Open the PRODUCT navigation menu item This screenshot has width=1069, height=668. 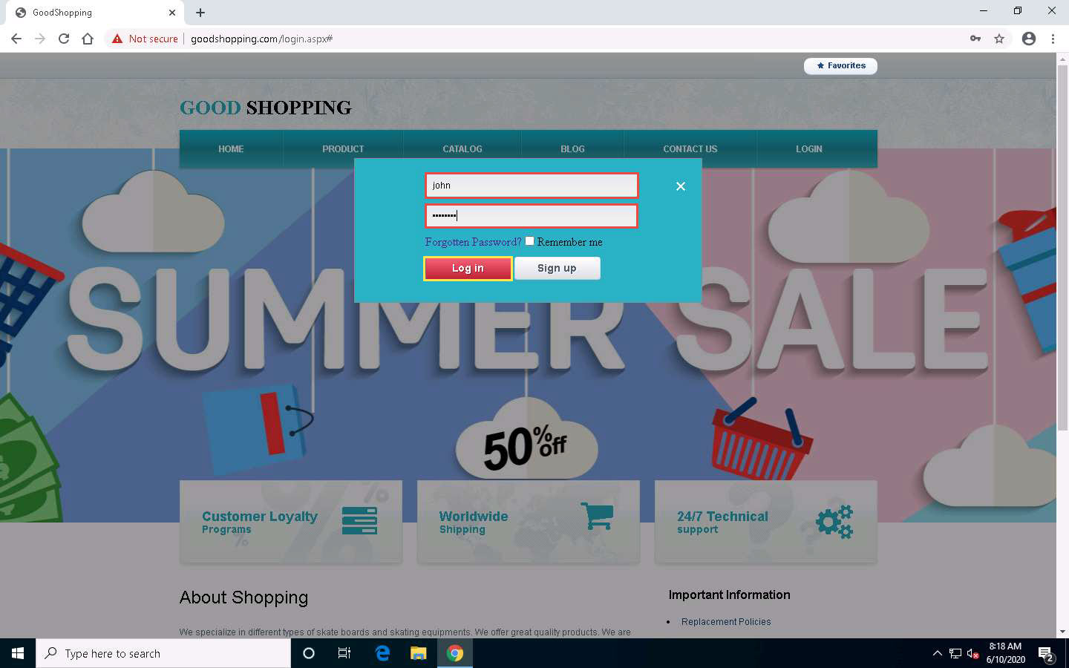click(343, 149)
